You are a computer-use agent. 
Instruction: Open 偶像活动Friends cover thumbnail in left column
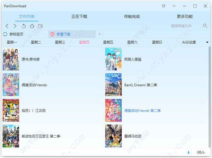11,85
